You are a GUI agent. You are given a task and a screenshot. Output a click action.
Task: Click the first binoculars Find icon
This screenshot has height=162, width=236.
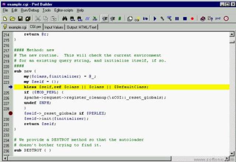coord(65,19)
